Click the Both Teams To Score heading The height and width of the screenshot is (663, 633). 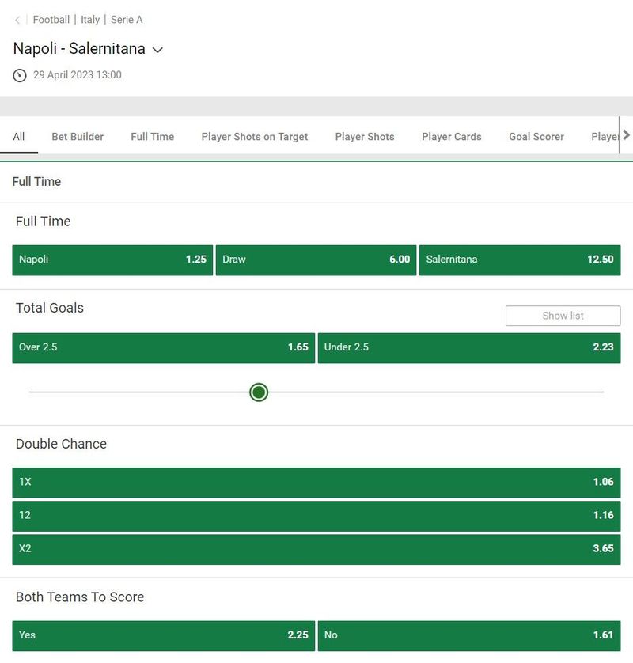pyautogui.click(x=80, y=597)
